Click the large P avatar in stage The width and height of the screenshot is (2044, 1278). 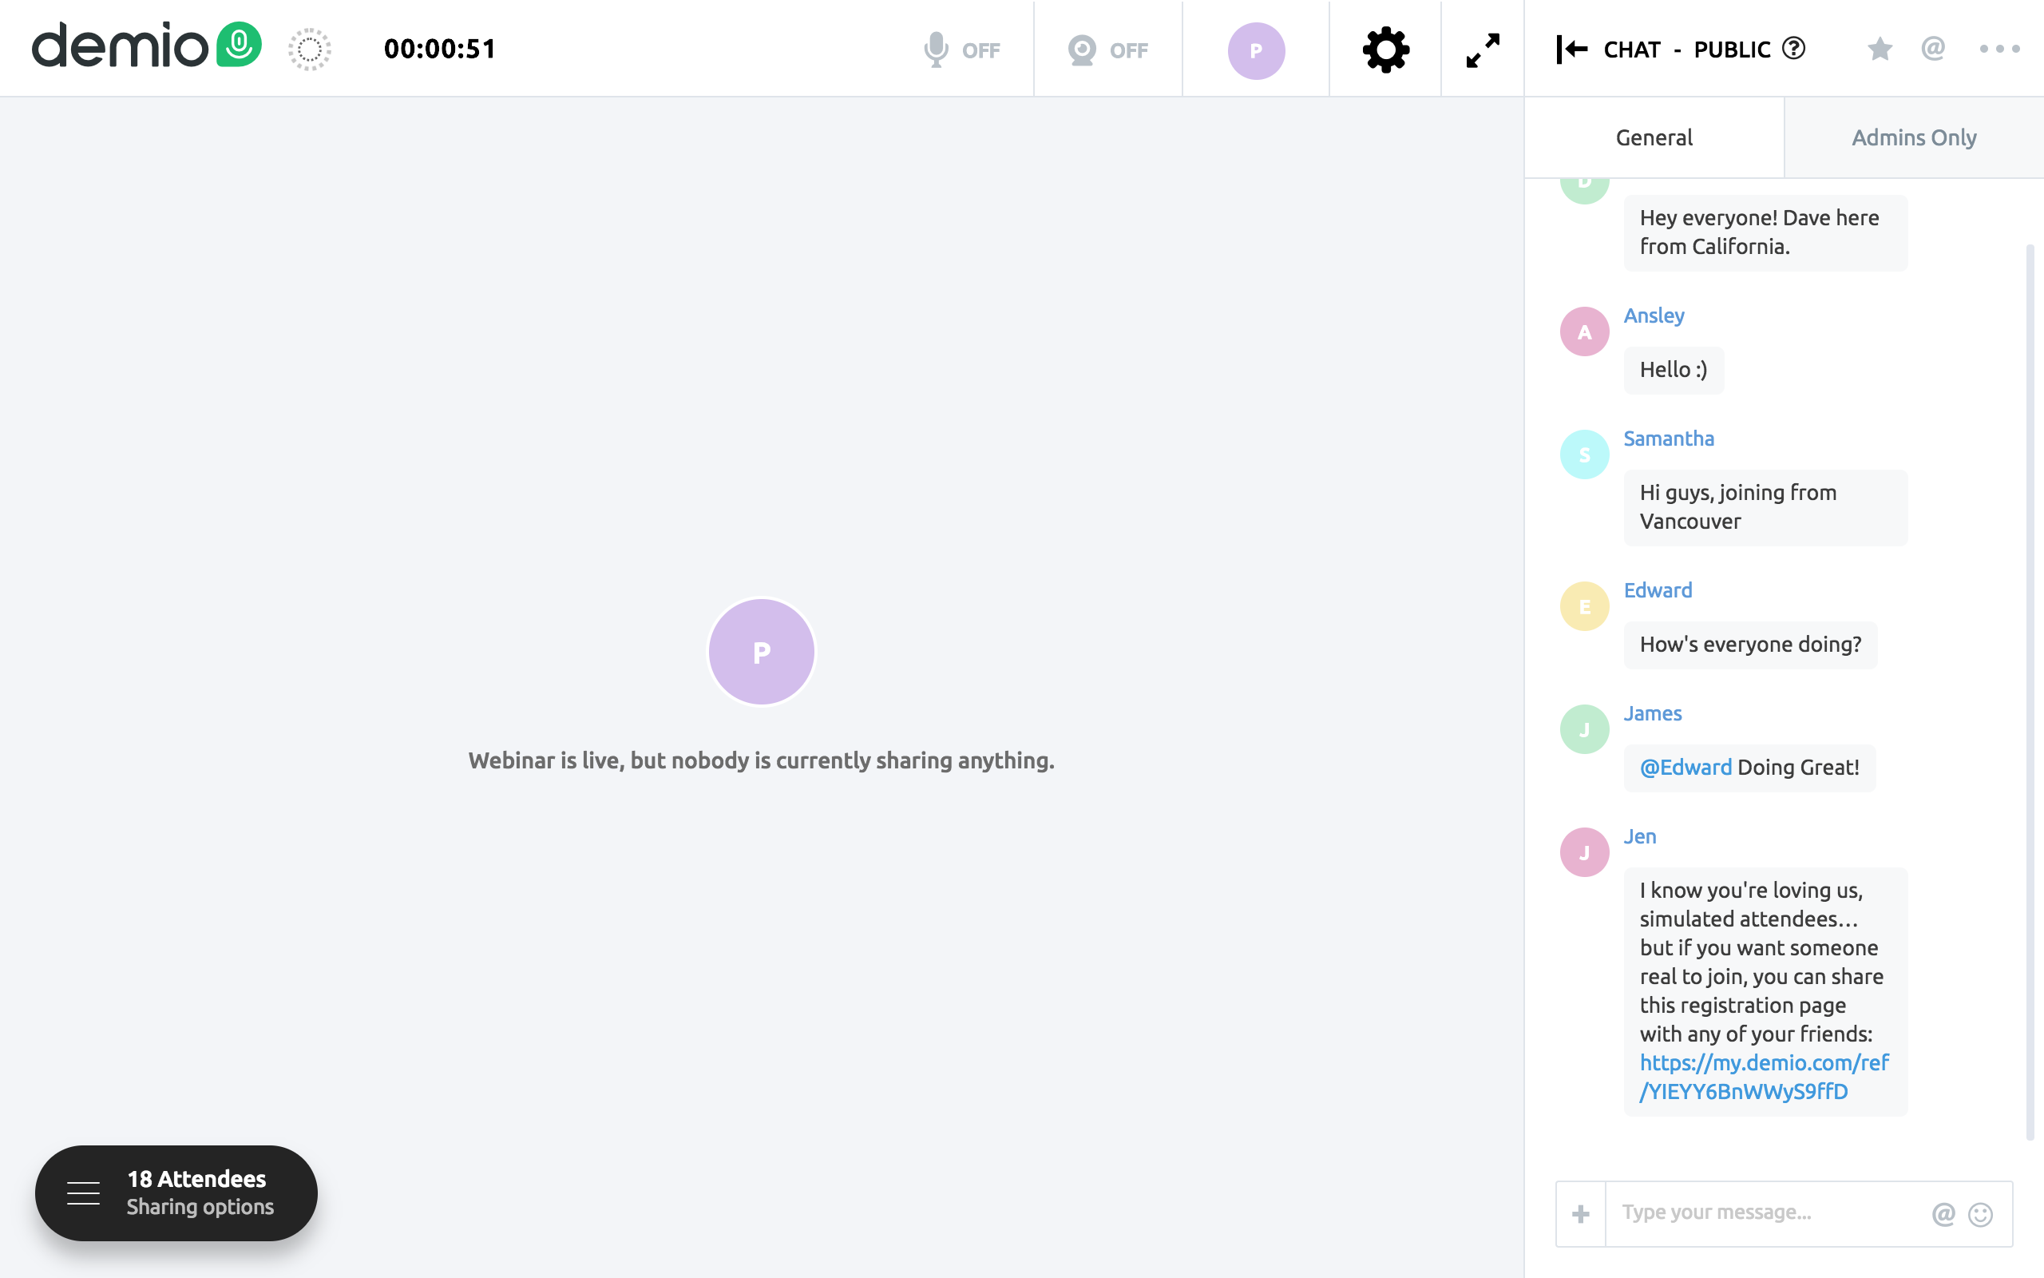coord(761,652)
